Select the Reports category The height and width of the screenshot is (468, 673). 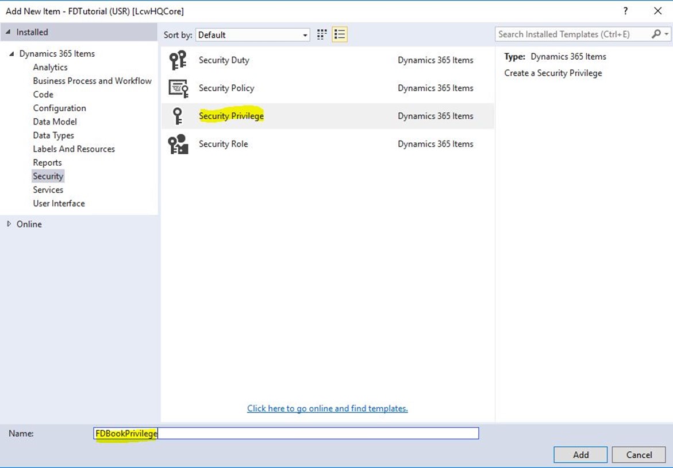pos(47,163)
